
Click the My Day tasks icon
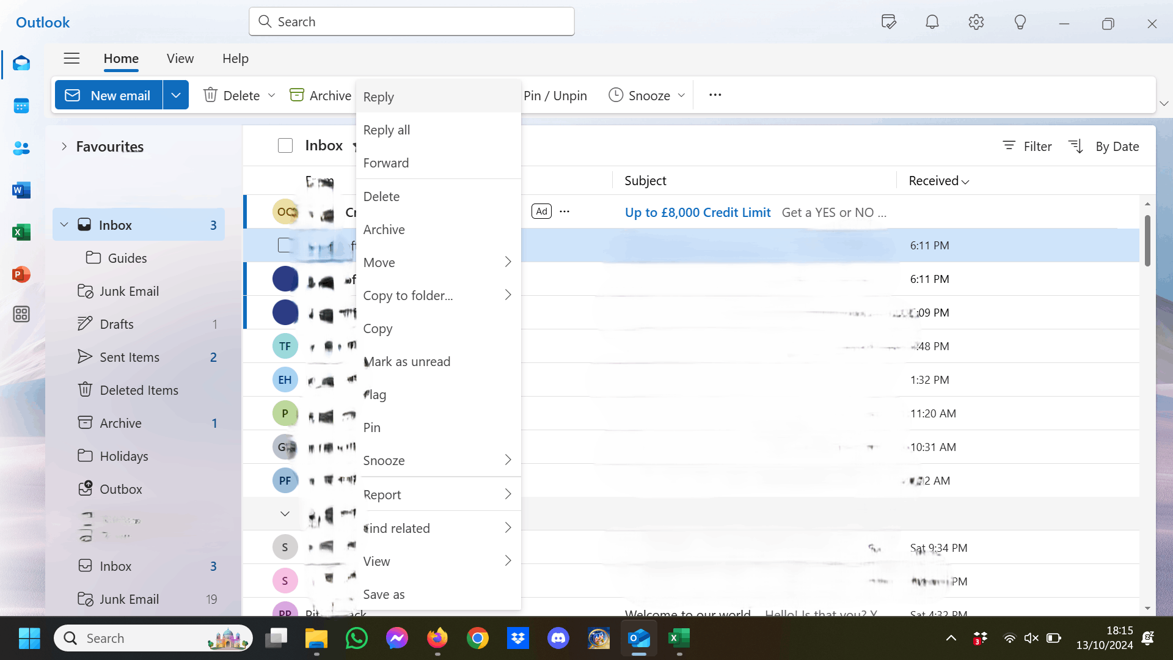click(x=888, y=23)
